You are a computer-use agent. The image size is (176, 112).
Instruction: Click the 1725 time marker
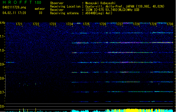(x=86, y=24)
